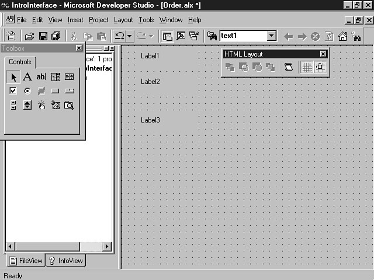
Task: Switch to the InfoView tab
Action: pyautogui.click(x=65, y=261)
